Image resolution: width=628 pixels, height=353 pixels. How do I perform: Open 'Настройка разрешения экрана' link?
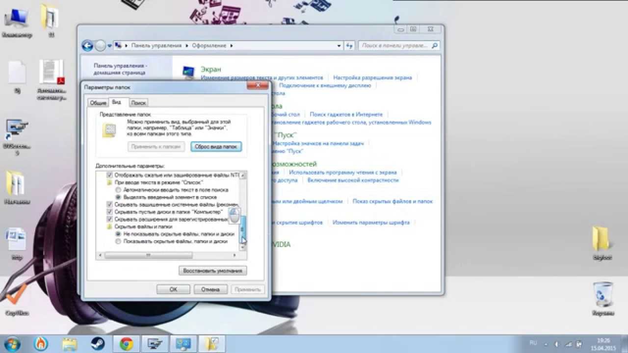click(372, 77)
